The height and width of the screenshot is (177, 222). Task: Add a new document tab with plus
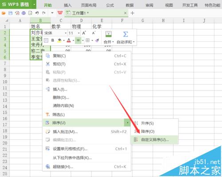(132, 13)
